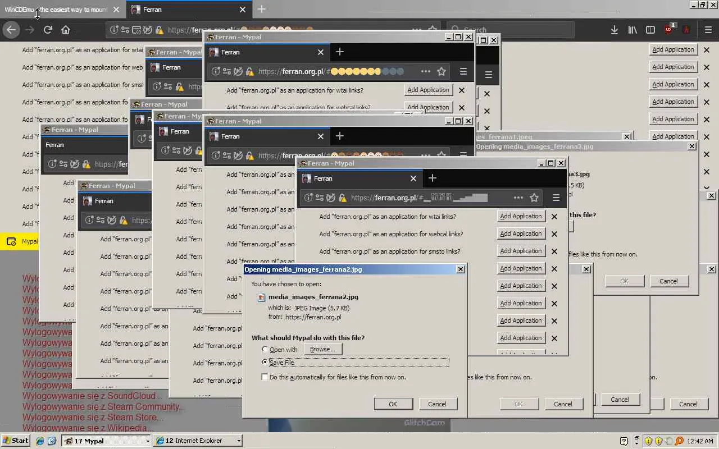Confirm OK in the ferrana2 dialog
719x449 pixels.
pos(393,404)
